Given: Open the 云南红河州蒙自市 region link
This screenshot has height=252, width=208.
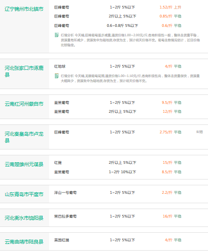Looking at the screenshot, I should pos(24,104).
